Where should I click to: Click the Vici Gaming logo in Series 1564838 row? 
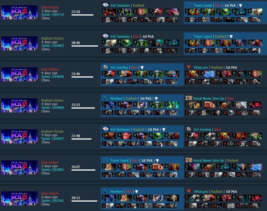point(106,67)
